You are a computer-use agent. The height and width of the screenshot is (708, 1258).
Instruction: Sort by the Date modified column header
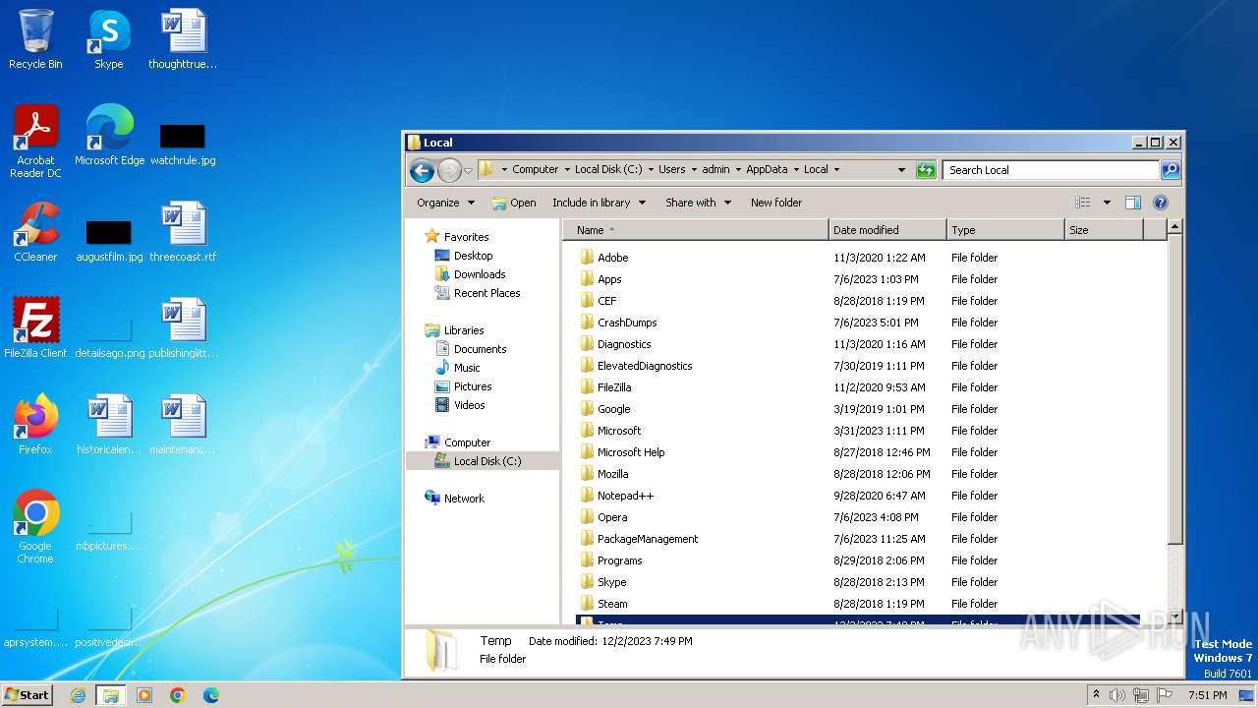[887, 230]
